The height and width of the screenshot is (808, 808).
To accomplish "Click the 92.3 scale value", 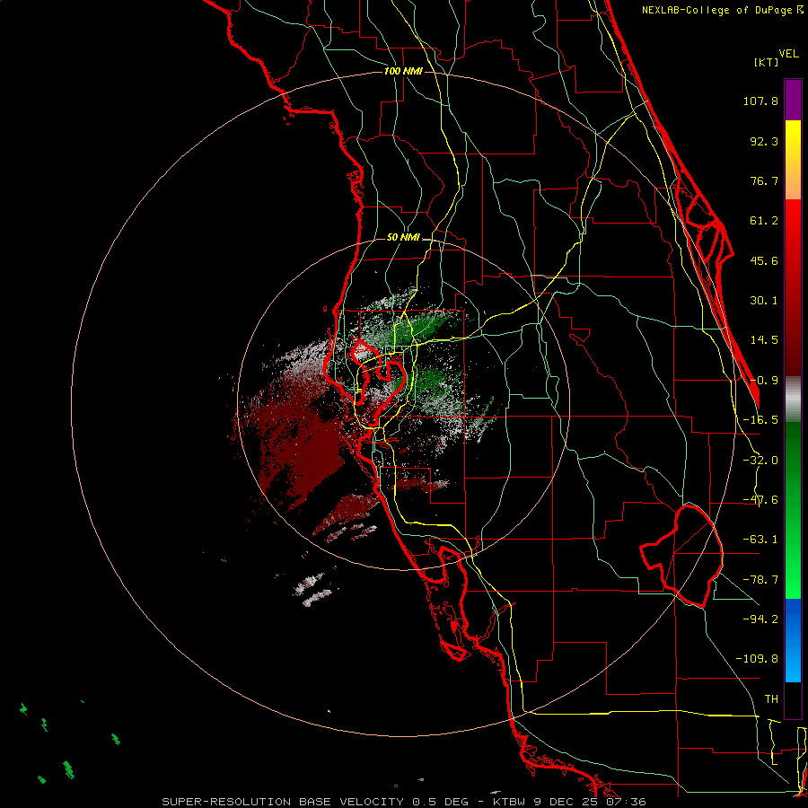I will click(764, 141).
